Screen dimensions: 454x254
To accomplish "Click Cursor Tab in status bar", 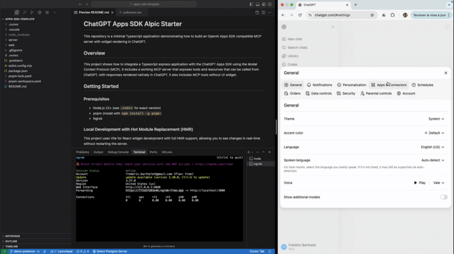I will 257,251.
